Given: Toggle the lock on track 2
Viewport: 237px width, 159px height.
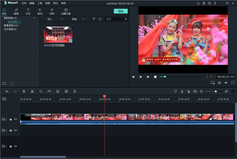Looking at the screenshot, I should [x=11, y=130].
